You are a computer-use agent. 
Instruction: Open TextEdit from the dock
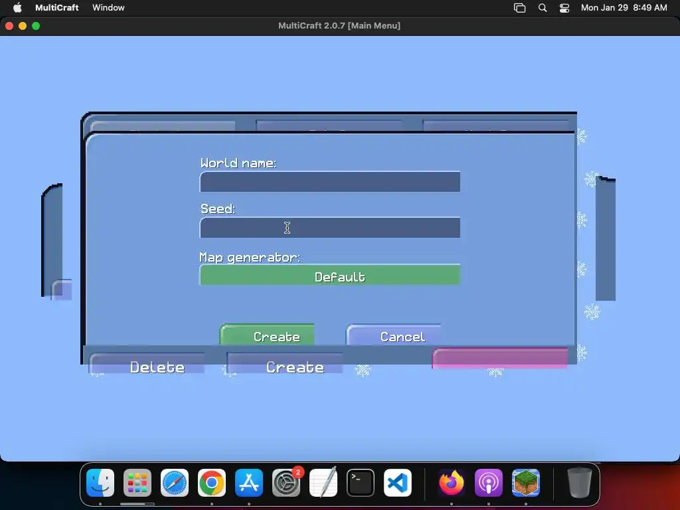point(323,483)
